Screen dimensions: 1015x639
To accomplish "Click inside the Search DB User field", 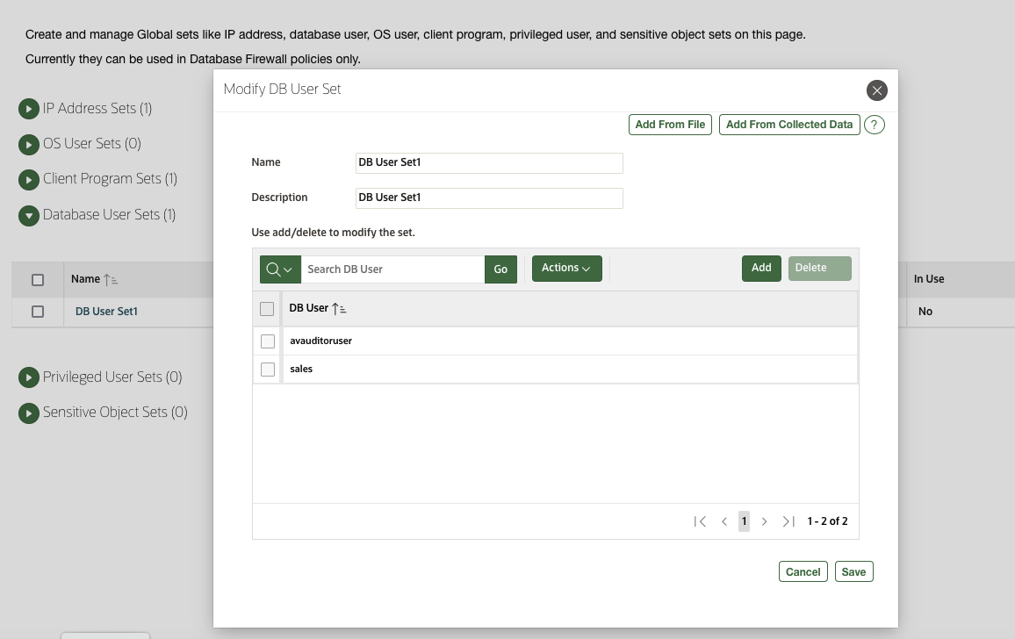I will (x=391, y=269).
